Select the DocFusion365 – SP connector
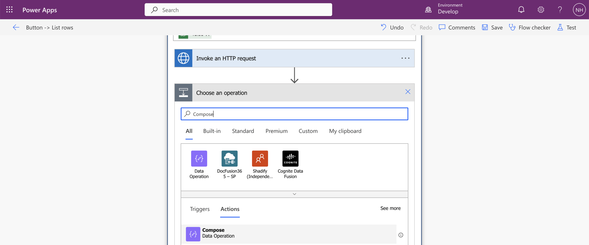Screen dimensions: 589x245 point(229,159)
